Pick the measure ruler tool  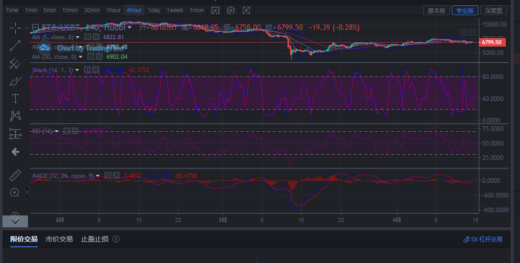[x=15, y=175]
